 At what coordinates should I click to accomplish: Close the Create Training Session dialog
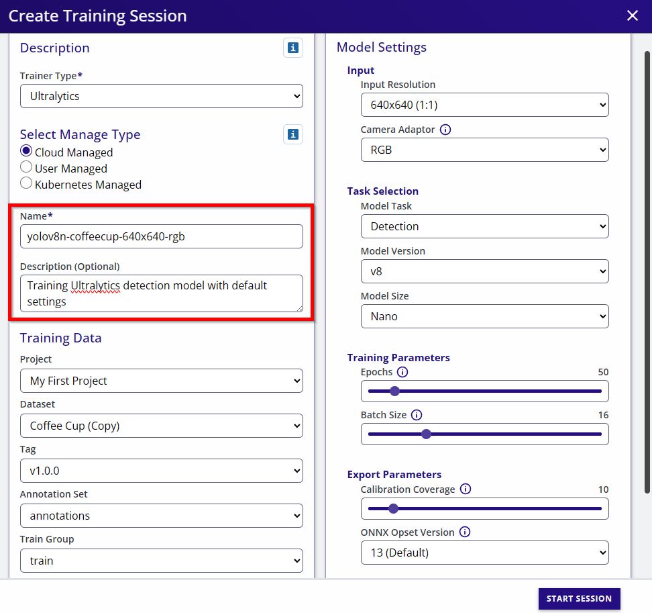pyautogui.click(x=632, y=16)
